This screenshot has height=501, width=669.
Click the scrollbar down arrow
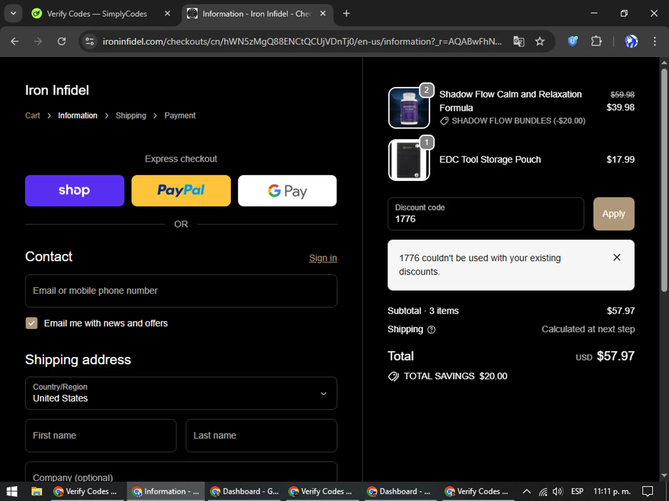tap(664, 476)
